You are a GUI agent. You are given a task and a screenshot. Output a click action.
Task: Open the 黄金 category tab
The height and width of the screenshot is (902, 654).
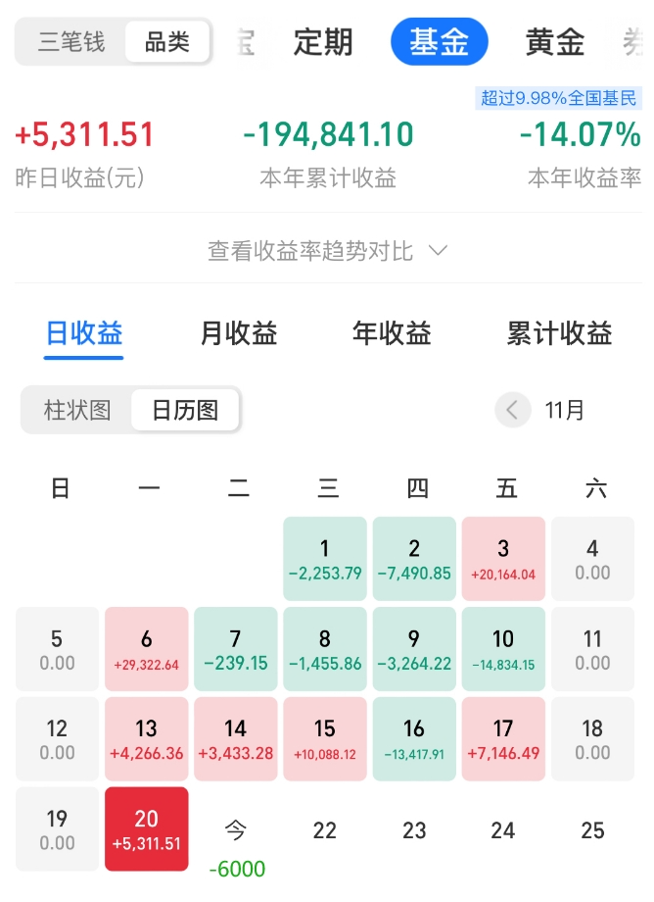pos(555,42)
